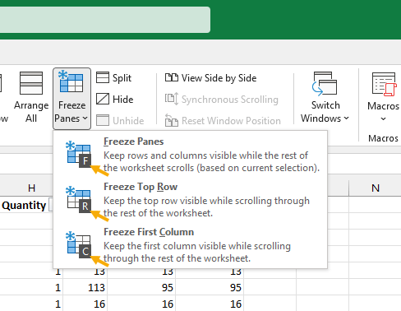Select the cell with 1 beside 113
Screen dimensions: 401x311
pos(31,287)
